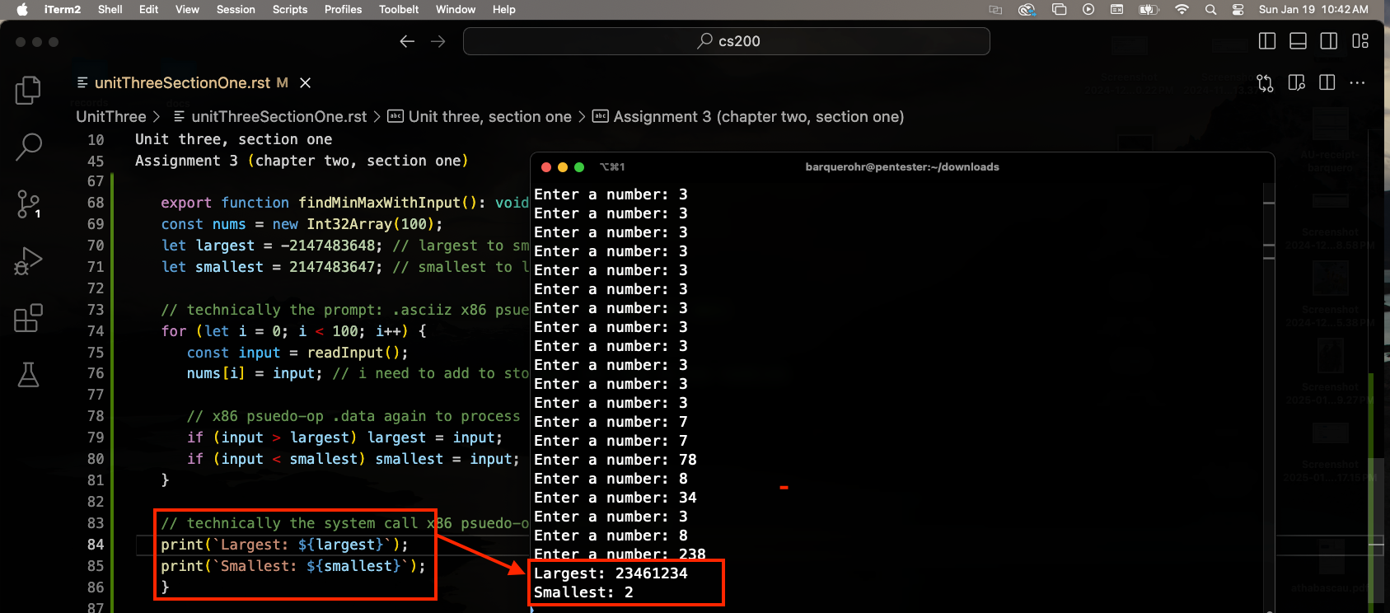Select the unitThreeSectionOne.rst editor tab

tap(182, 83)
